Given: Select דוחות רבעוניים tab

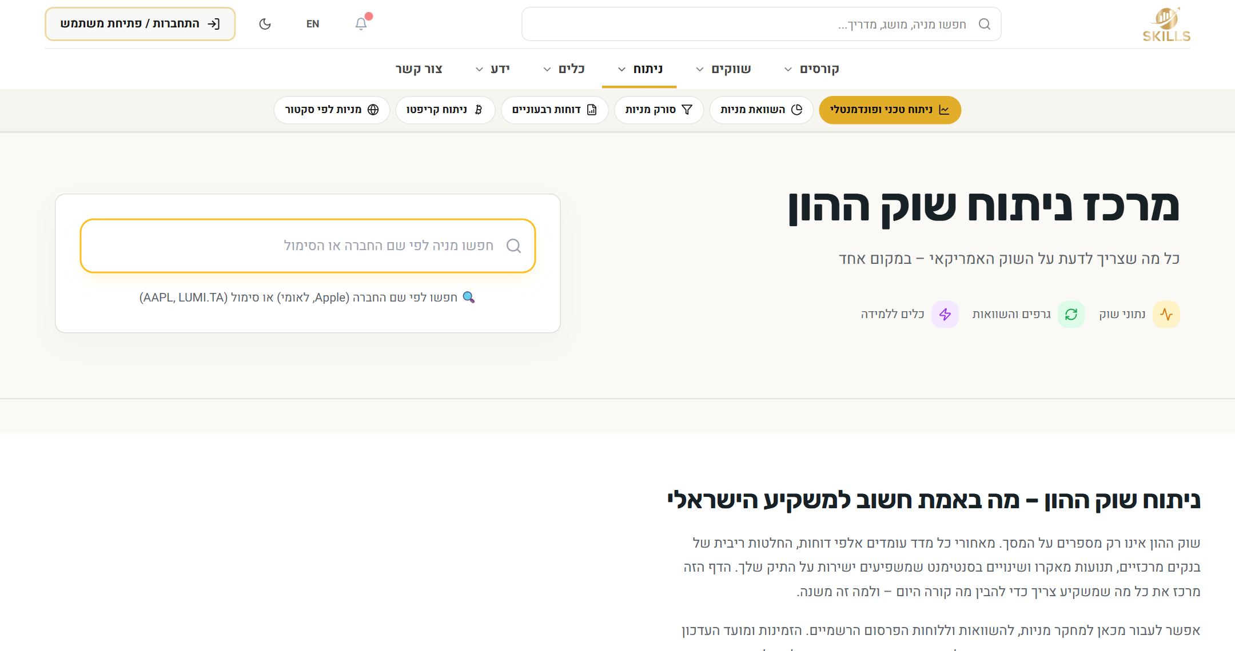Looking at the screenshot, I should click(555, 110).
